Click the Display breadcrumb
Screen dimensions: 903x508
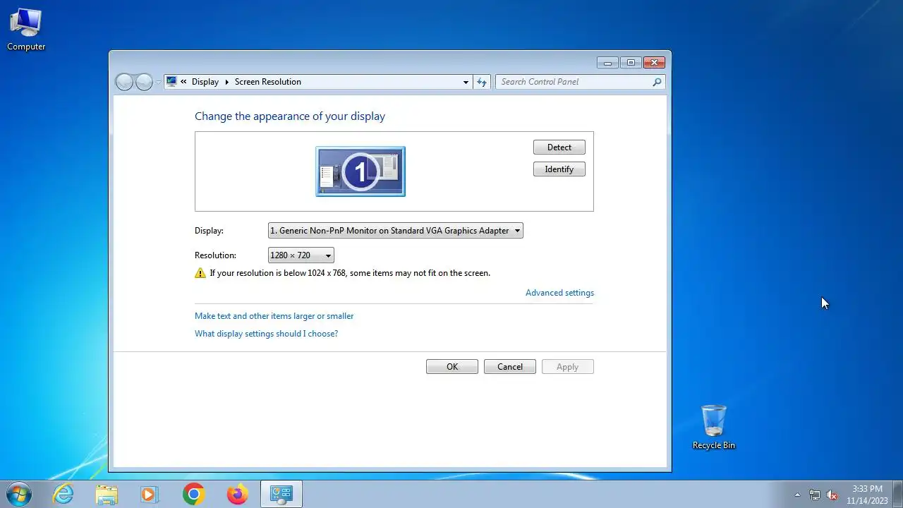(205, 82)
